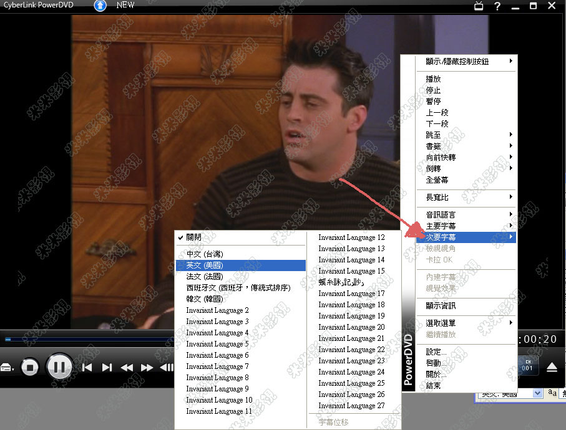Screen dimensions: 566x430
Task: Choose 韓文 (韓國) as secondary subtitle
Action: pyautogui.click(x=241, y=299)
